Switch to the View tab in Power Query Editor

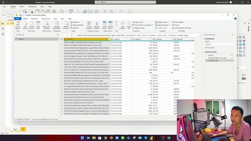pyautogui.click(x=55, y=19)
